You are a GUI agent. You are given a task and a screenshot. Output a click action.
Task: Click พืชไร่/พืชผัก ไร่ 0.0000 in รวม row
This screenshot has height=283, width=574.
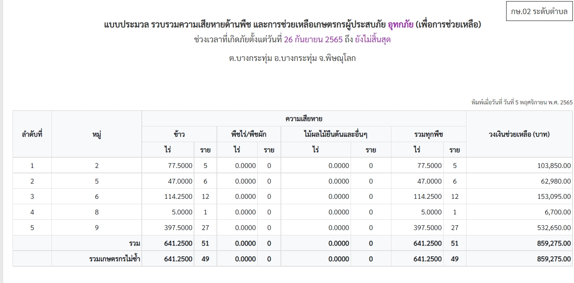click(245, 243)
